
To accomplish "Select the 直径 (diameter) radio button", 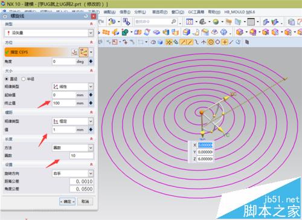I will (x=7, y=79).
